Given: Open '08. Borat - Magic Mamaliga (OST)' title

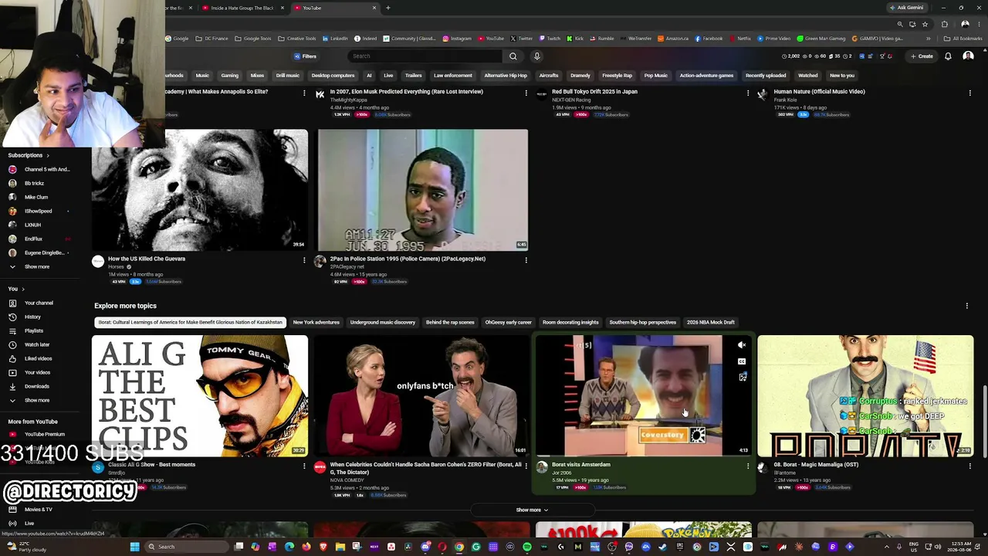Looking at the screenshot, I should (x=816, y=465).
